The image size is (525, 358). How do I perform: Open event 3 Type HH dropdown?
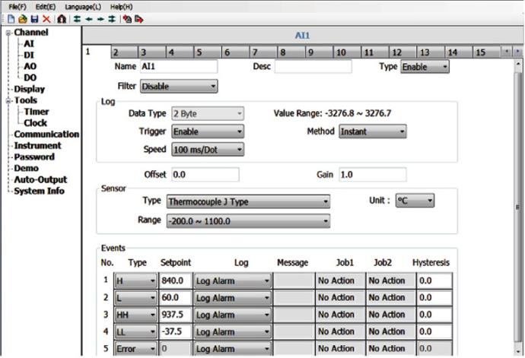pos(135,315)
